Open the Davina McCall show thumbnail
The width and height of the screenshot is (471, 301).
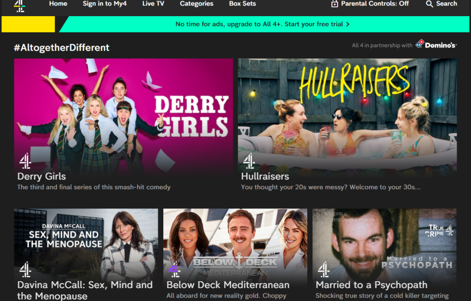tap(86, 245)
